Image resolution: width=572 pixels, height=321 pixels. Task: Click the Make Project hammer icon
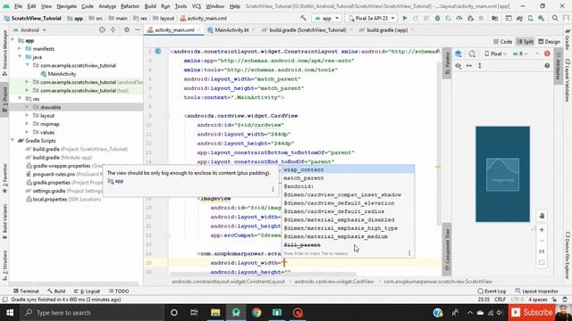(303, 18)
